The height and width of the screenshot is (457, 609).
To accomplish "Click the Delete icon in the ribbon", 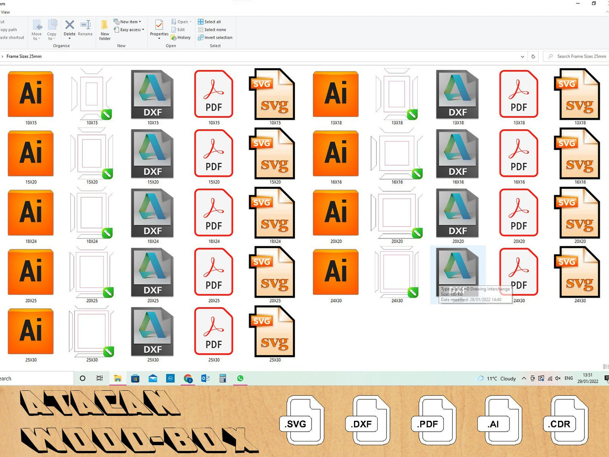I will pyautogui.click(x=70, y=28).
